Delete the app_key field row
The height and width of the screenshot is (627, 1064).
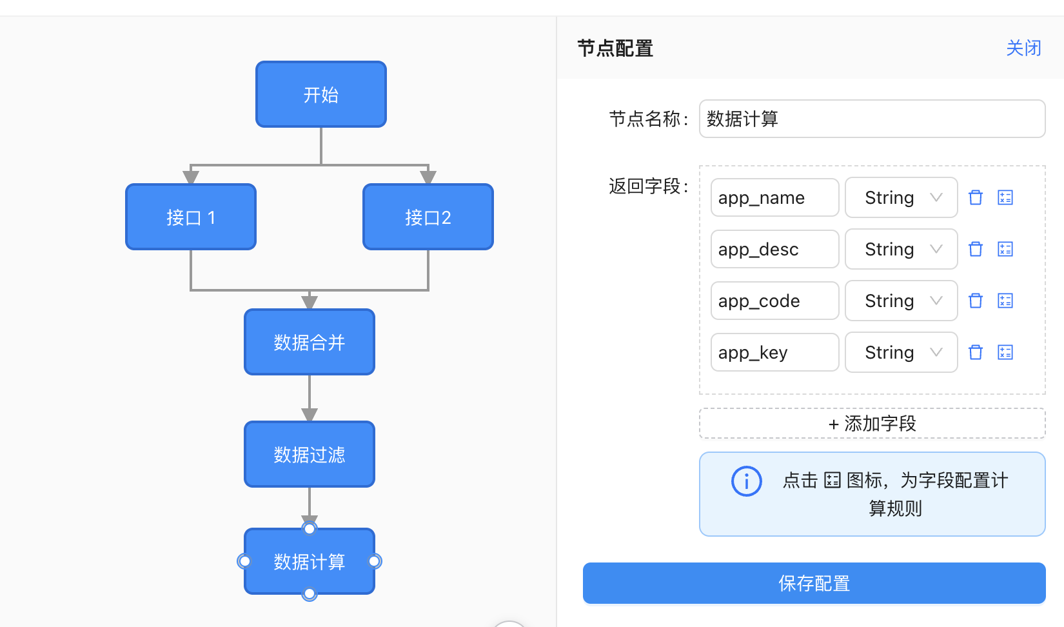click(x=976, y=352)
